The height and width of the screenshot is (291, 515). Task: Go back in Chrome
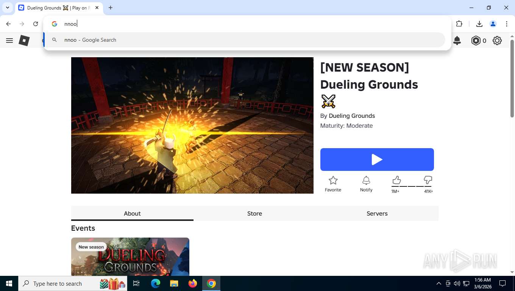(8, 24)
